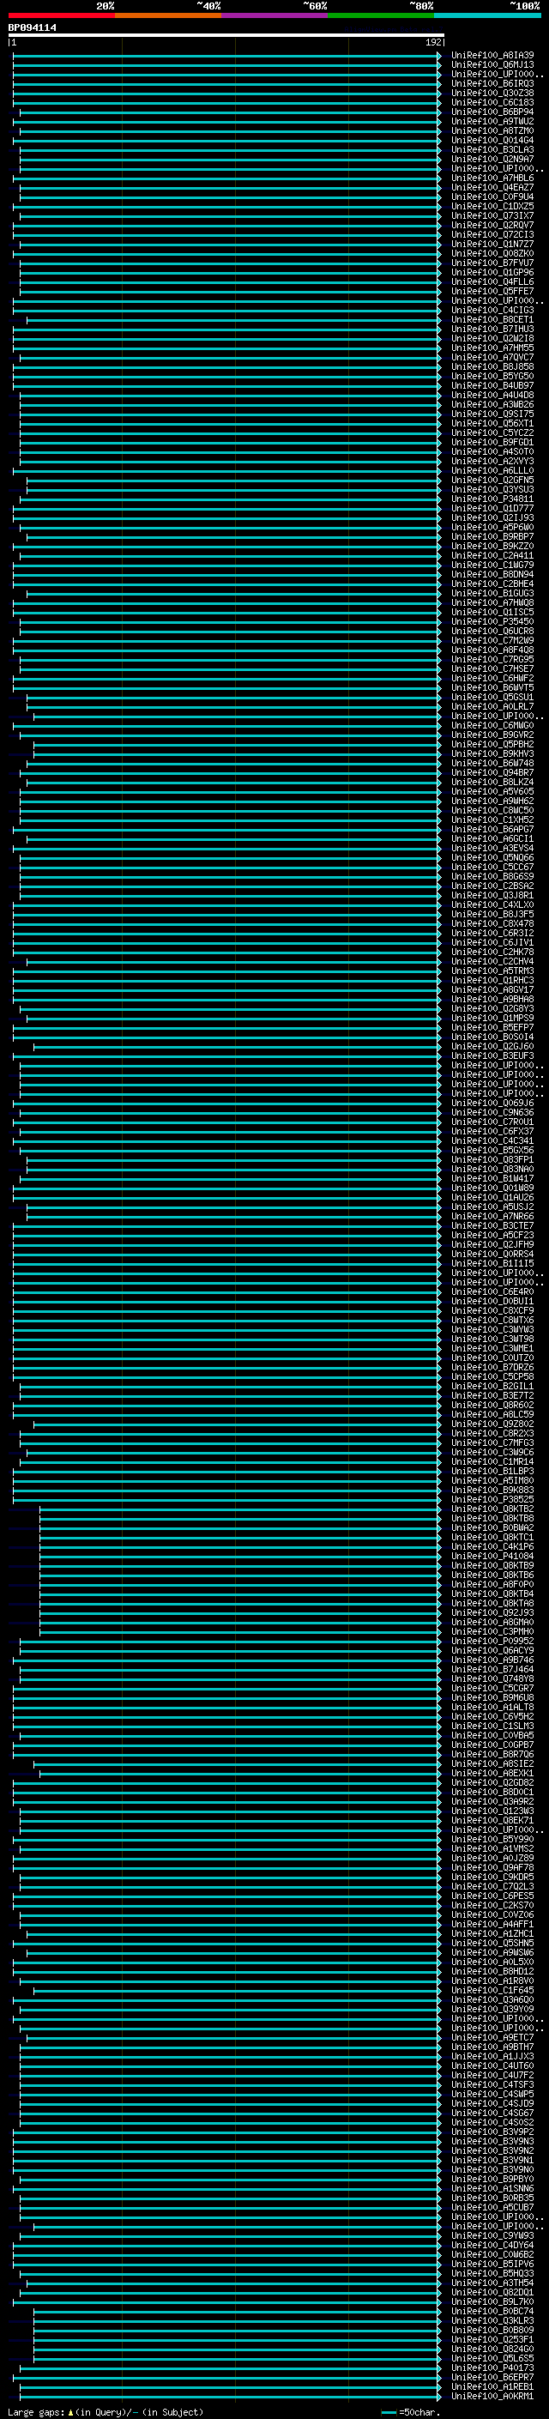Screen dimensions: 549x2419
Task: Select hit UniRef100_B4UB97
Action: 492,386
